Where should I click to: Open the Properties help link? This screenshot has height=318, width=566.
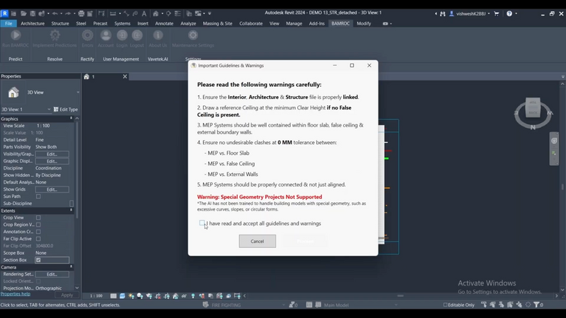click(16, 294)
